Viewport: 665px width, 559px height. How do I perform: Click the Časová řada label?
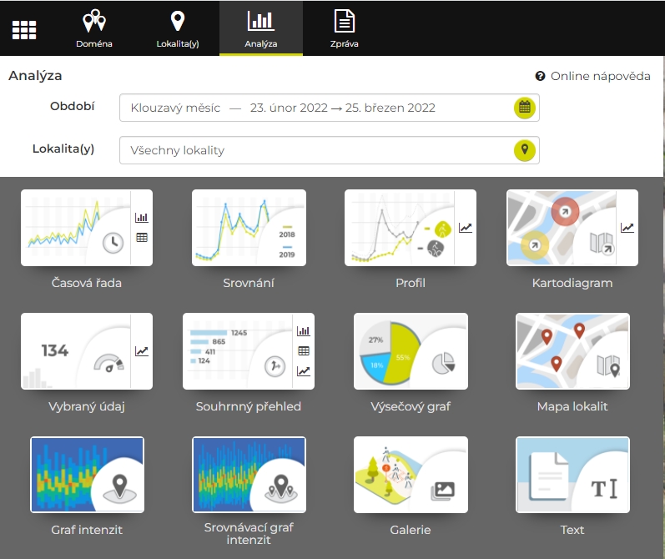(87, 283)
